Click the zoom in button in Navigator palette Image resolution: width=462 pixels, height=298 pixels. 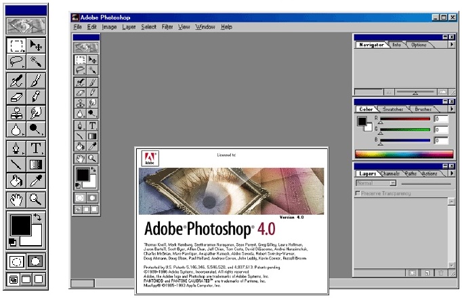(442, 93)
